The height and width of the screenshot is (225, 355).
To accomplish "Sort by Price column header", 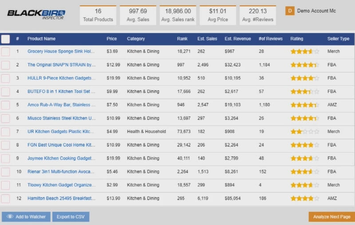I will pos(112,38).
